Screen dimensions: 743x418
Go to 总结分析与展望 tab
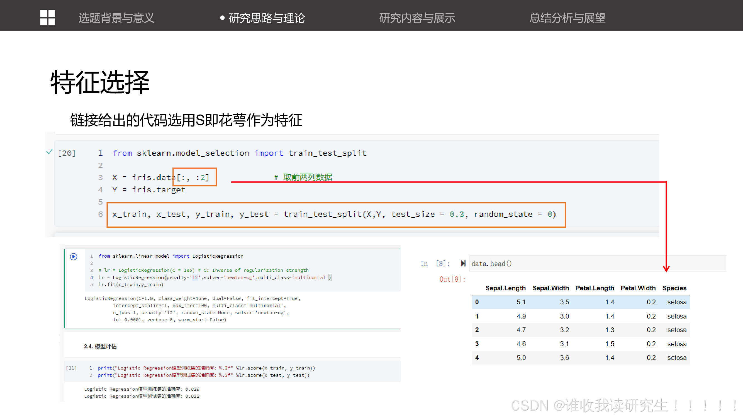pos(567,18)
